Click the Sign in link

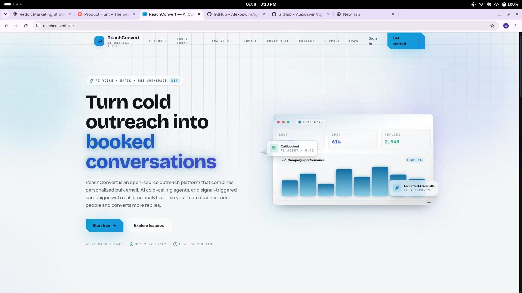click(x=373, y=41)
